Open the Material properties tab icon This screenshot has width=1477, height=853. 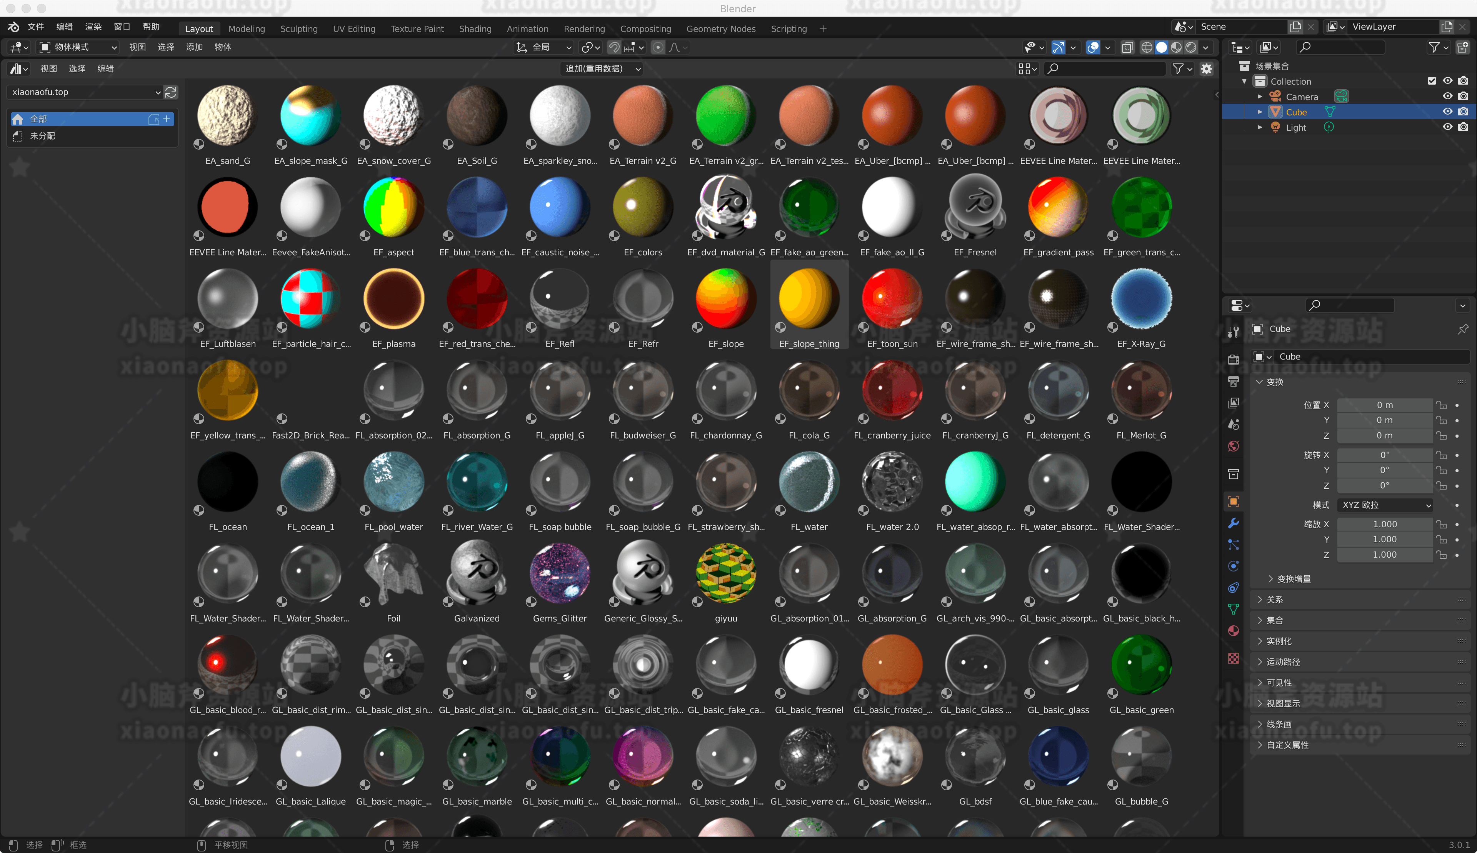pos(1233,631)
